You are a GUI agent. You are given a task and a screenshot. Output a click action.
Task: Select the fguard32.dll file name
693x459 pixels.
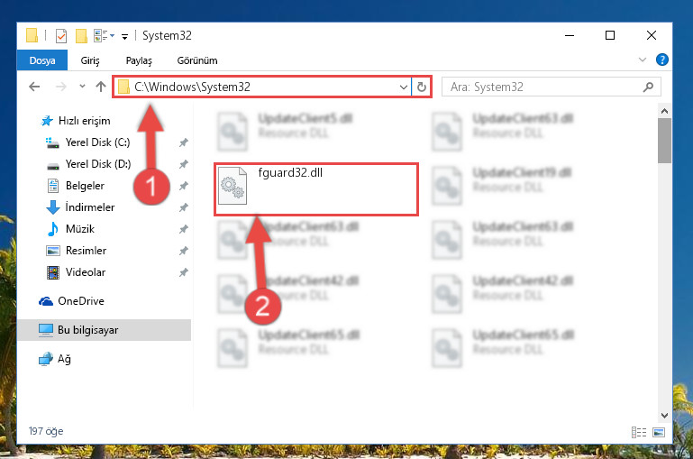pos(290,172)
